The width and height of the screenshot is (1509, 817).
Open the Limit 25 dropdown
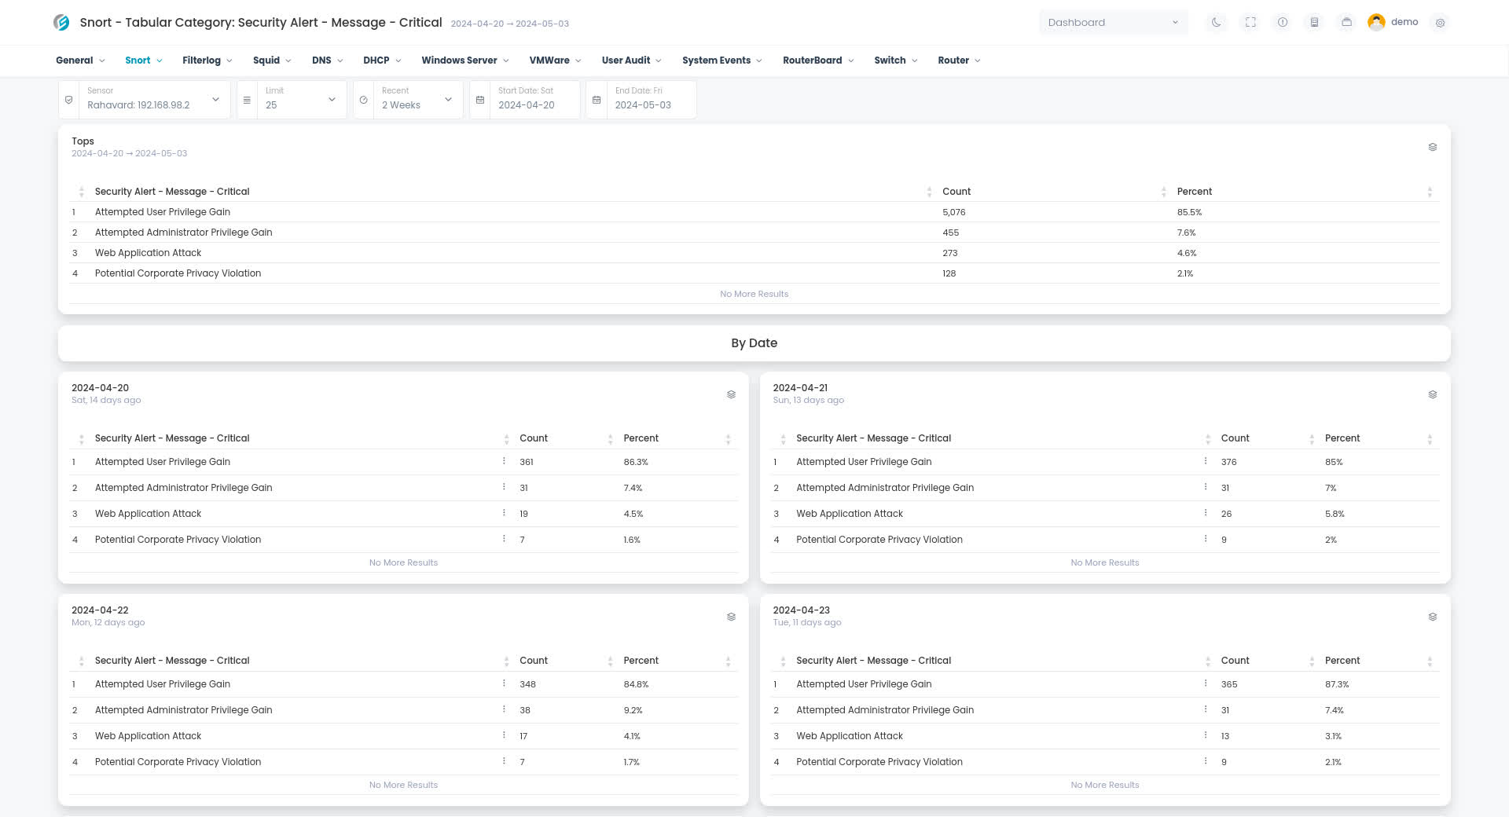pos(302,100)
